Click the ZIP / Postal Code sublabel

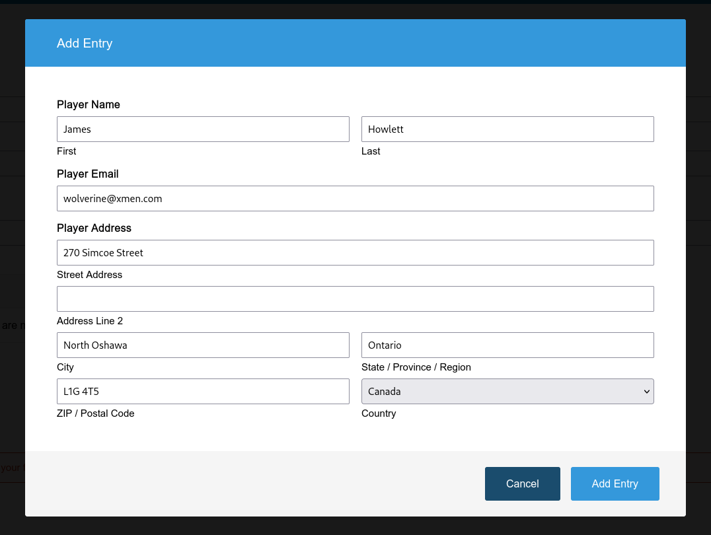(96, 413)
